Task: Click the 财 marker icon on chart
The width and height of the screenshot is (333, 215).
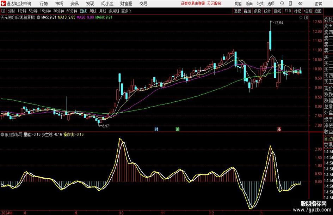Action: point(156,129)
